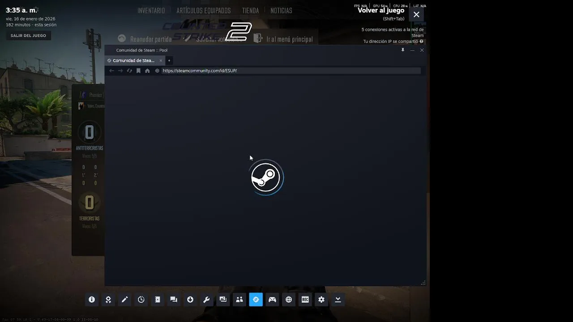The height and width of the screenshot is (322, 573).
Task: Click the IP shared info icon
Action: (421, 41)
